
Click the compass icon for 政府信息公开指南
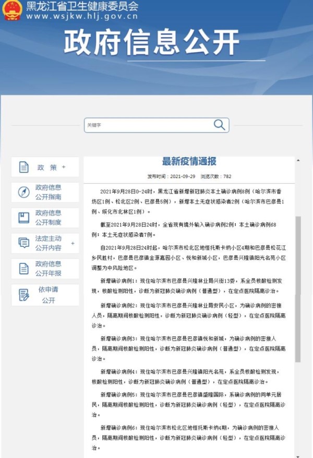[x=24, y=192]
